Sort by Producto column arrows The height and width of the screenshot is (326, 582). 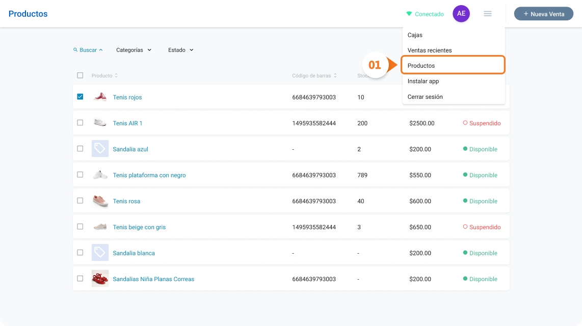116,75
